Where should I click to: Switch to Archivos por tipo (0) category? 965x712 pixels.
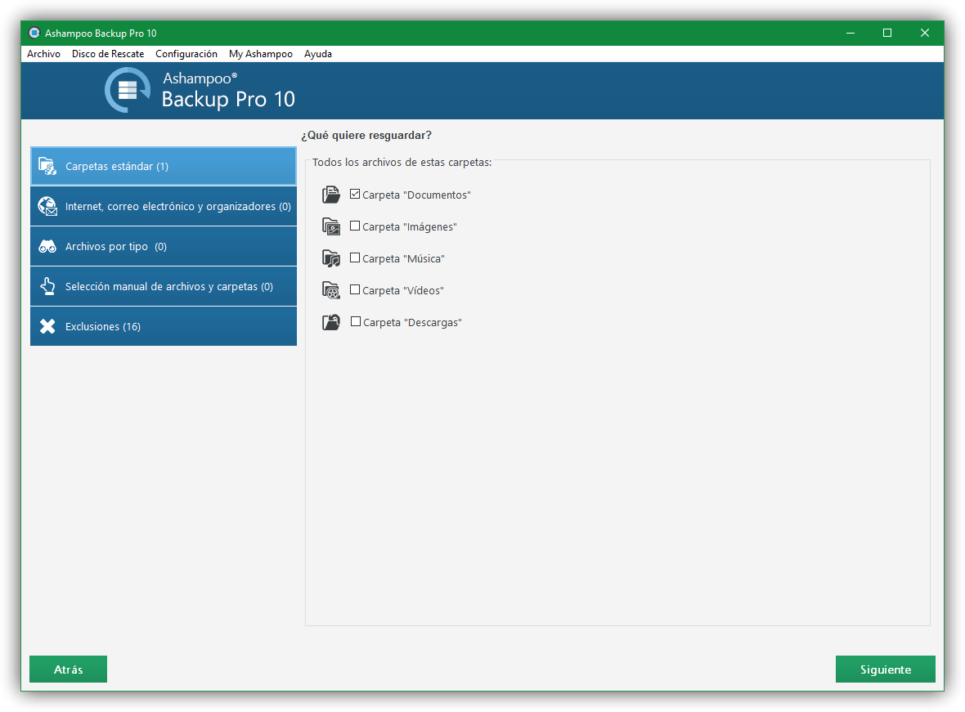[x=163, y=246]
